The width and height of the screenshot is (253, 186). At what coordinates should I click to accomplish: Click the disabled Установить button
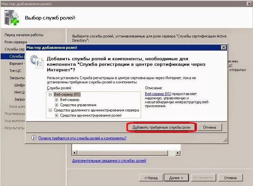pos(203,178)
